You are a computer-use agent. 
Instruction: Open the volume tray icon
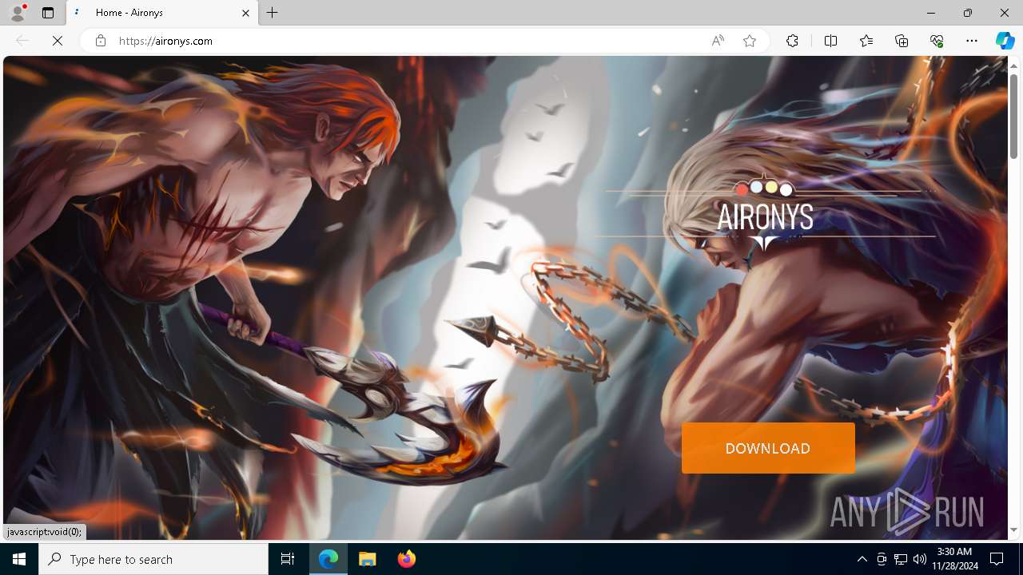click(919, 559)
